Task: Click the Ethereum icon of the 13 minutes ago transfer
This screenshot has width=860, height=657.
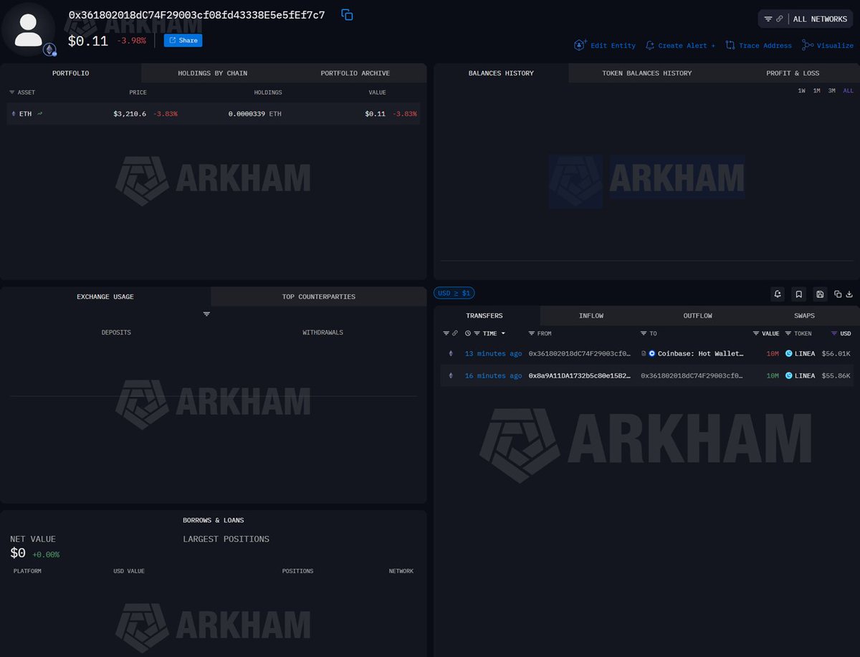Action: point(451,354)
